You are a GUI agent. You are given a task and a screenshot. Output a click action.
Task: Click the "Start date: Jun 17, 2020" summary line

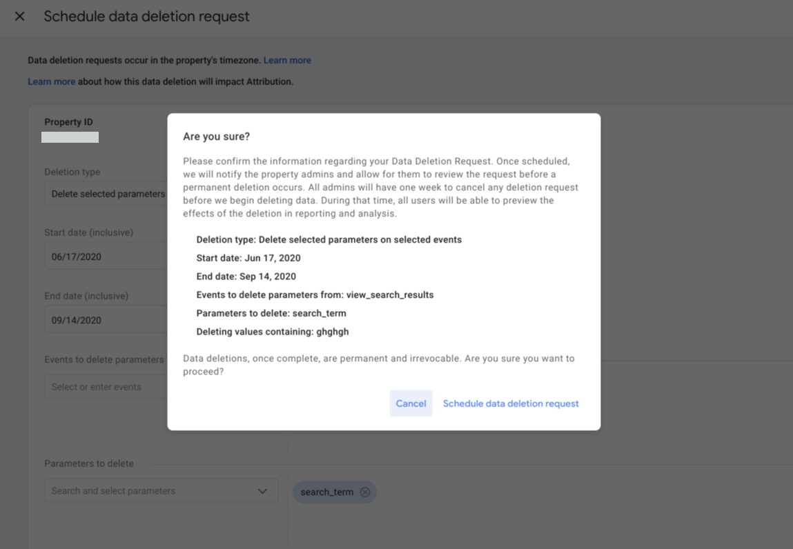tap(248, 258)
